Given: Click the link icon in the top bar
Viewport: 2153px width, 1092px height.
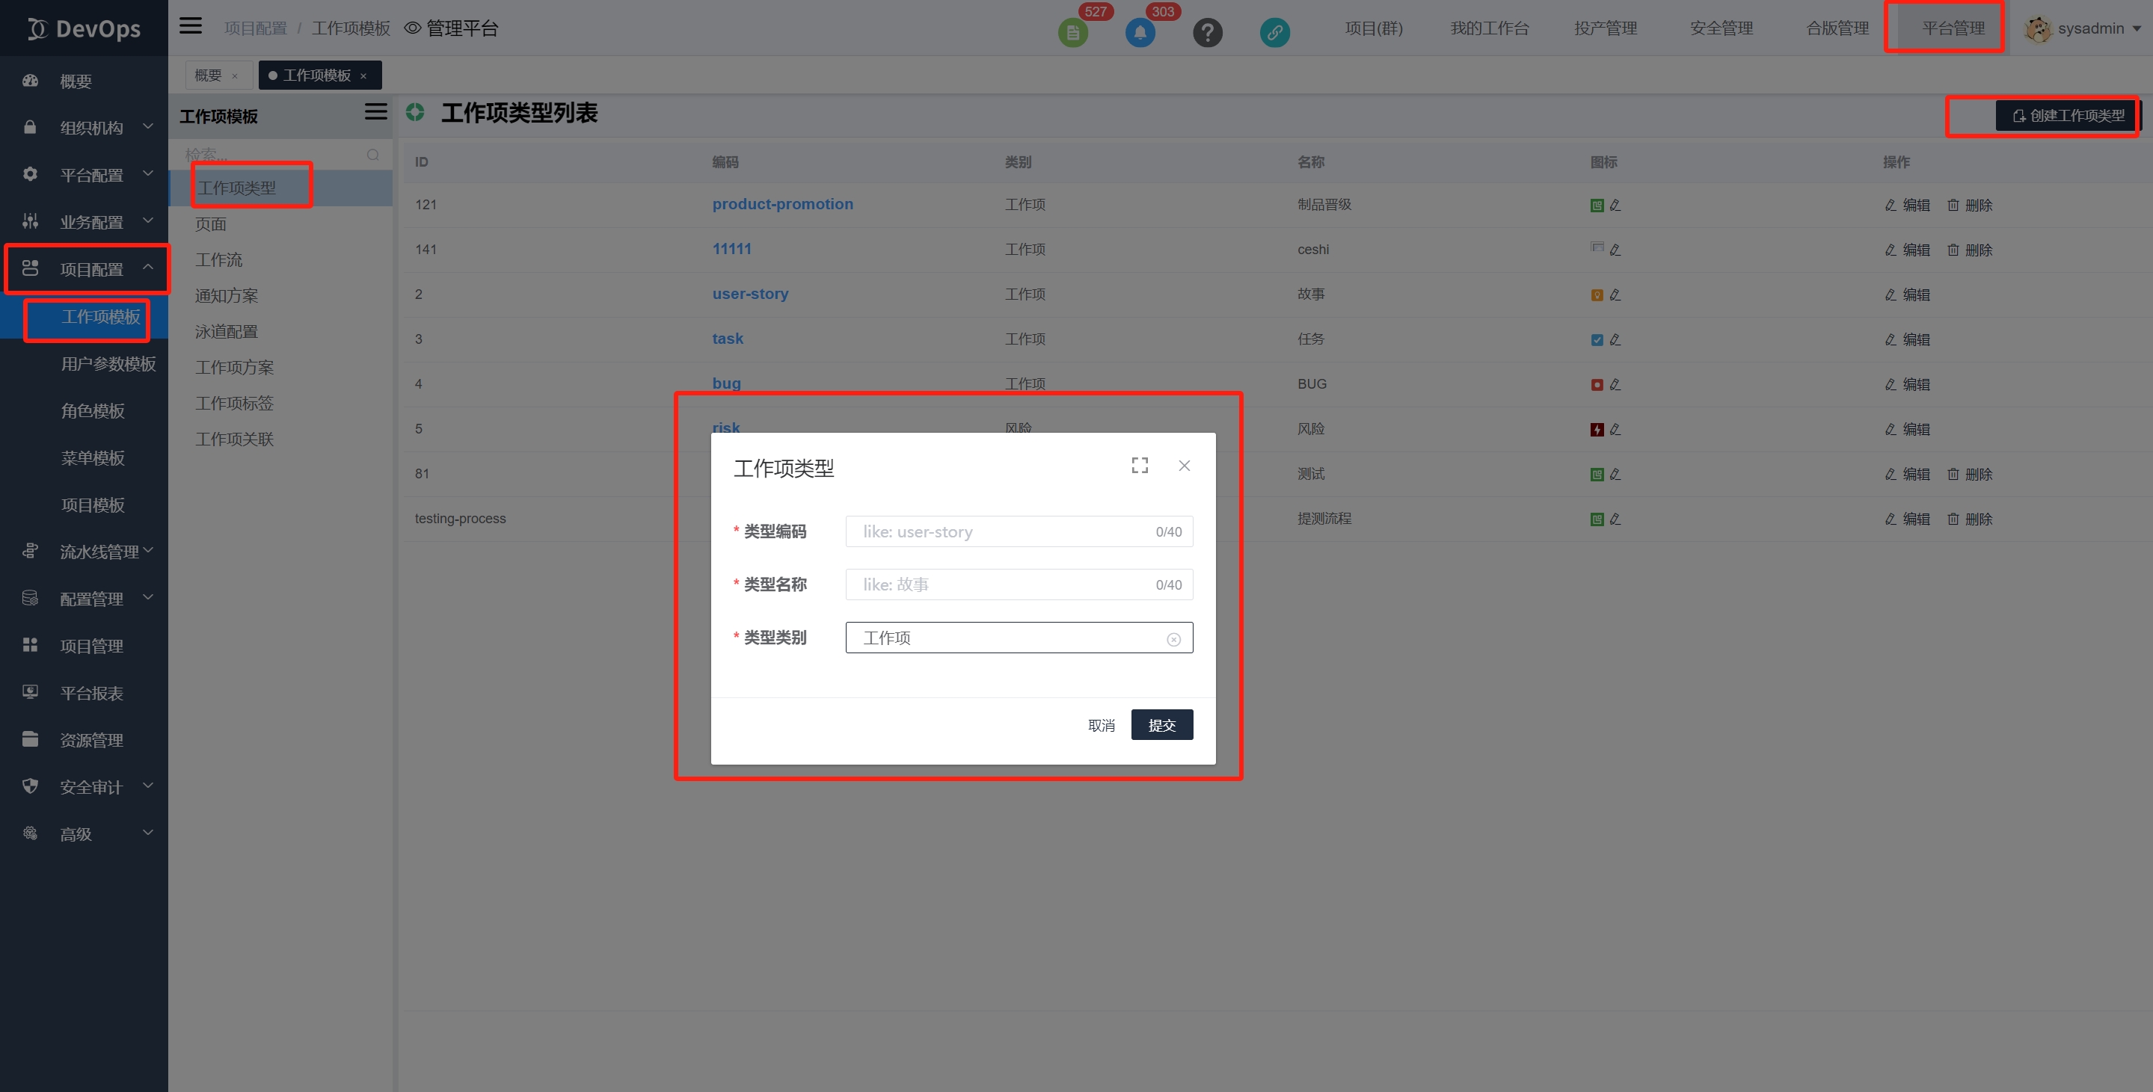Looking at the screenshot, I should coord(1274,31).
